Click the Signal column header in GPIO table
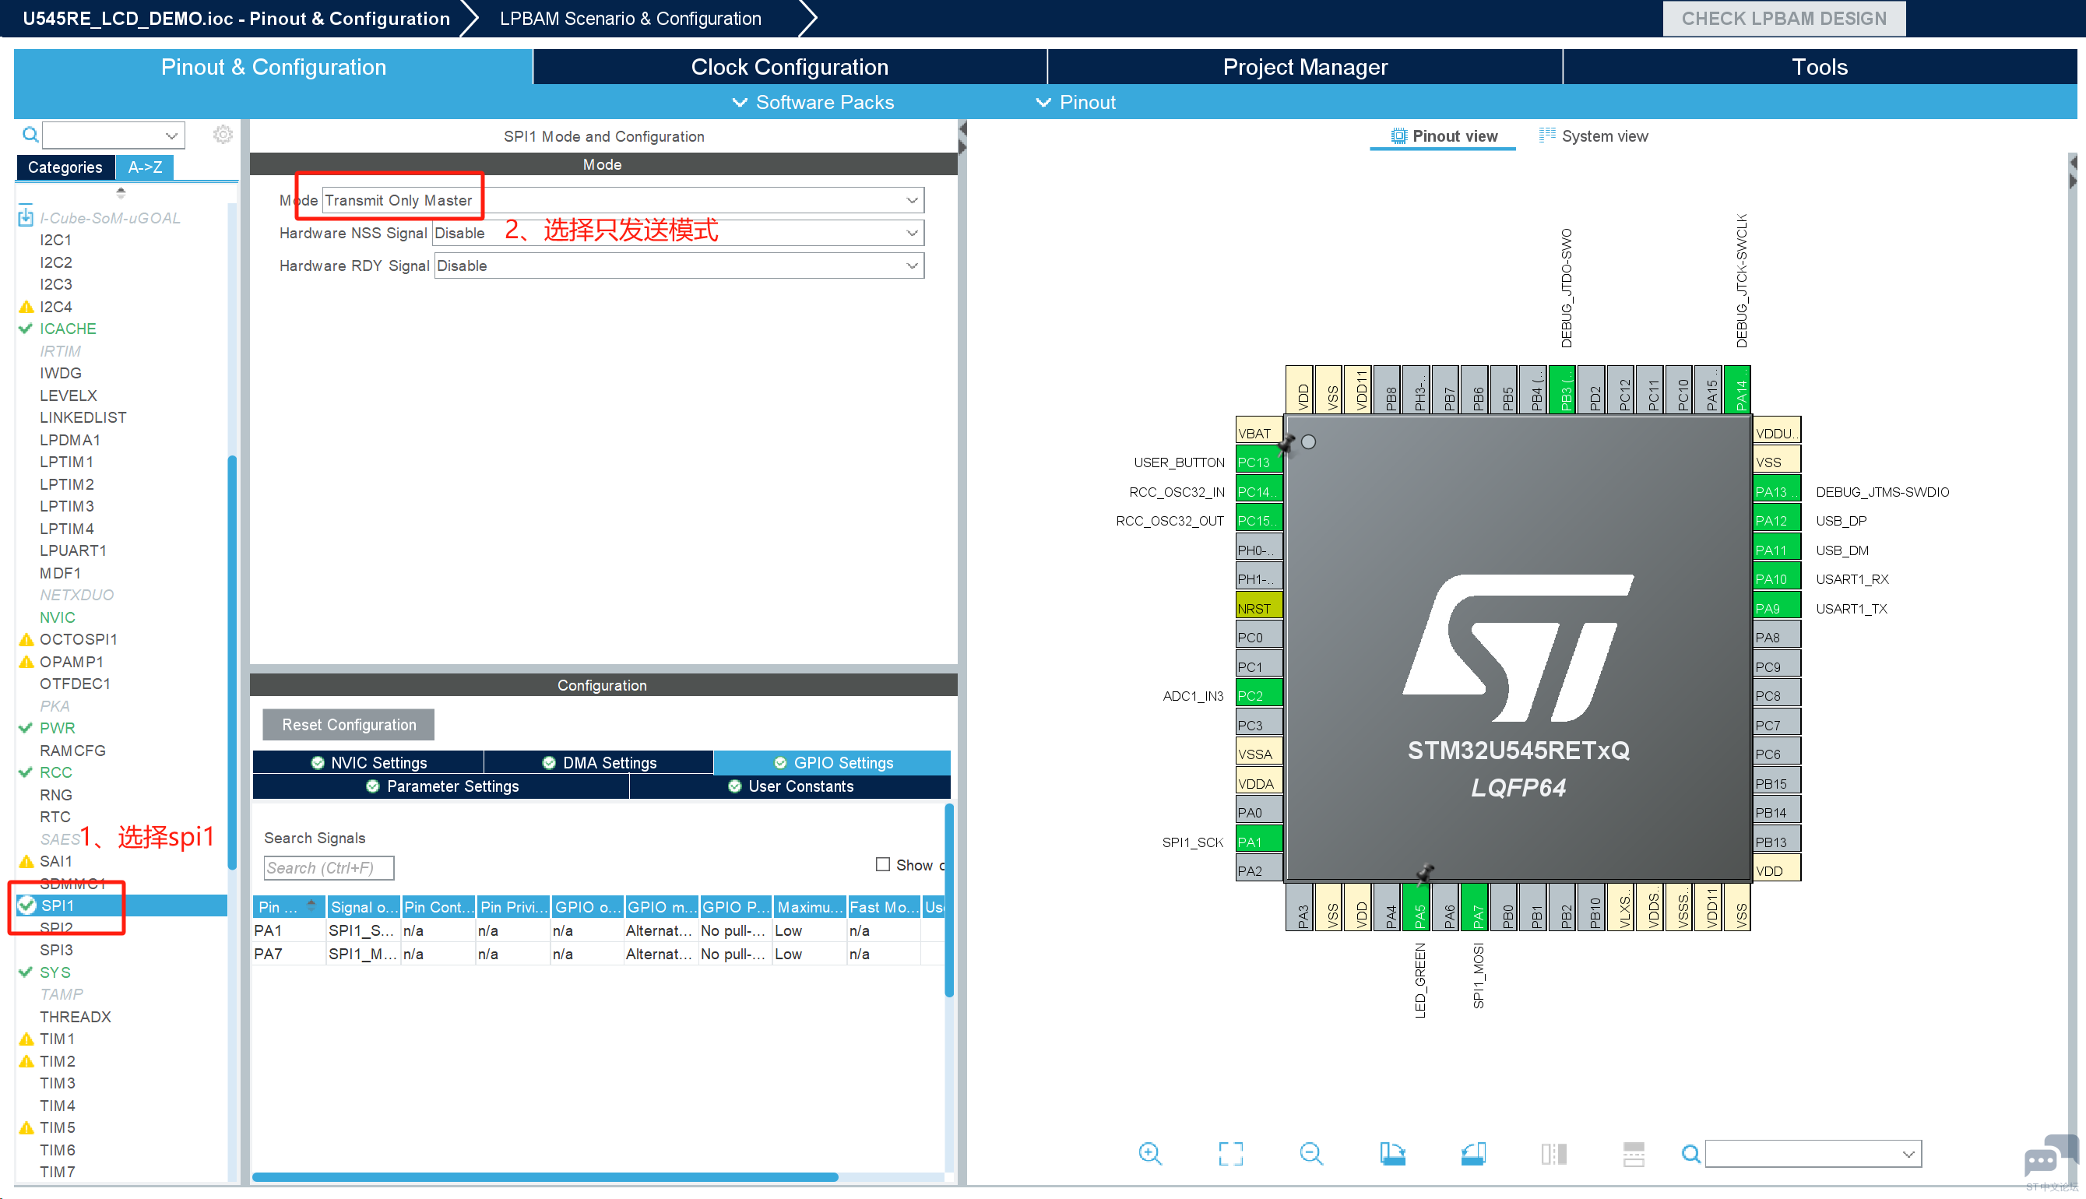The width and height of the screenshot is (2086, 1199). point(363,907)
